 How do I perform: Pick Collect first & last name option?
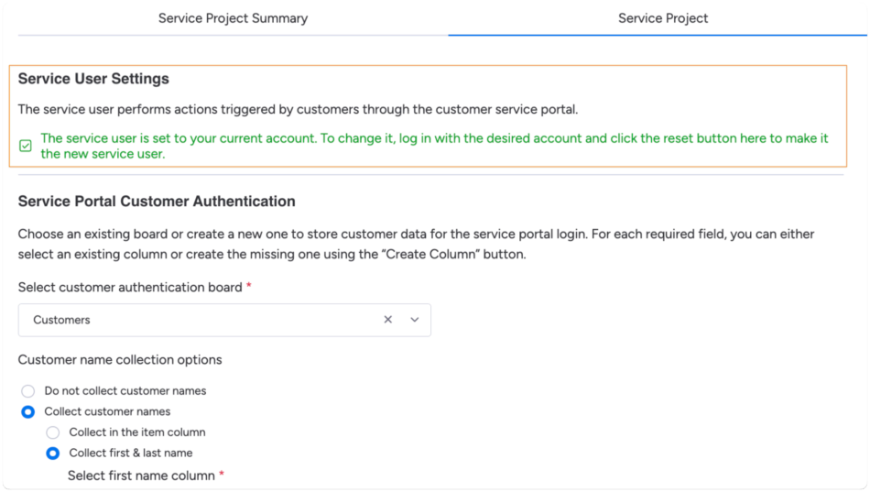(53, 454)
